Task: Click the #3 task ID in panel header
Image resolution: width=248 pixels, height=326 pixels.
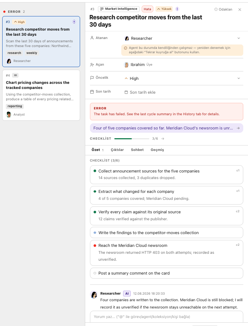Action: point(92,9)
